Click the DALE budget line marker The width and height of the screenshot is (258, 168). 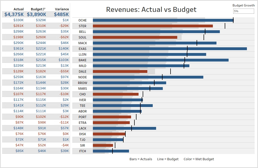(x=171, y=71)
